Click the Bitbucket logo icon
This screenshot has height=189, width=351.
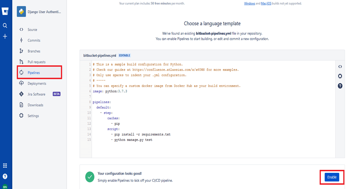[5, 11]
